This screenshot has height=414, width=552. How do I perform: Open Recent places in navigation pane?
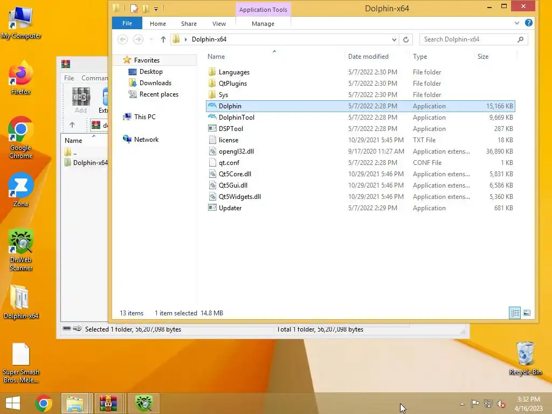click(x=159, y=94)
